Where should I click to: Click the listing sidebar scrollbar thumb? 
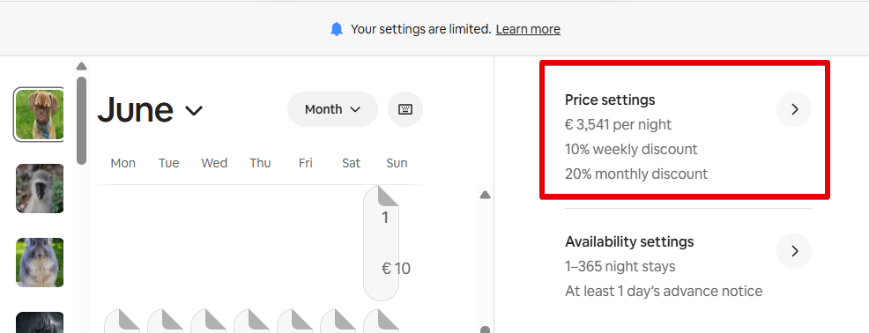click(81, 120)
